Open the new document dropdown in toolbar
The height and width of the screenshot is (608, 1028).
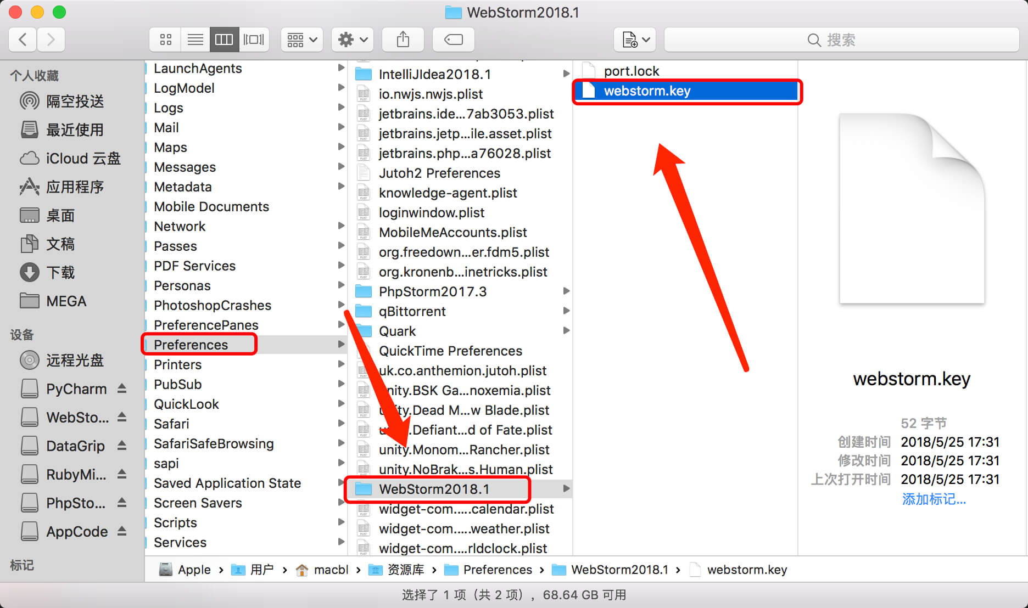pos(635,40)
